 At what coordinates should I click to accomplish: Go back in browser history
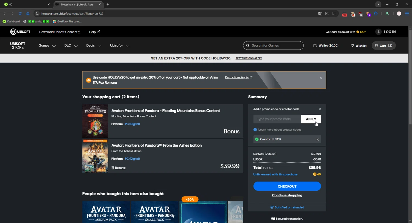tap(5, 13)
